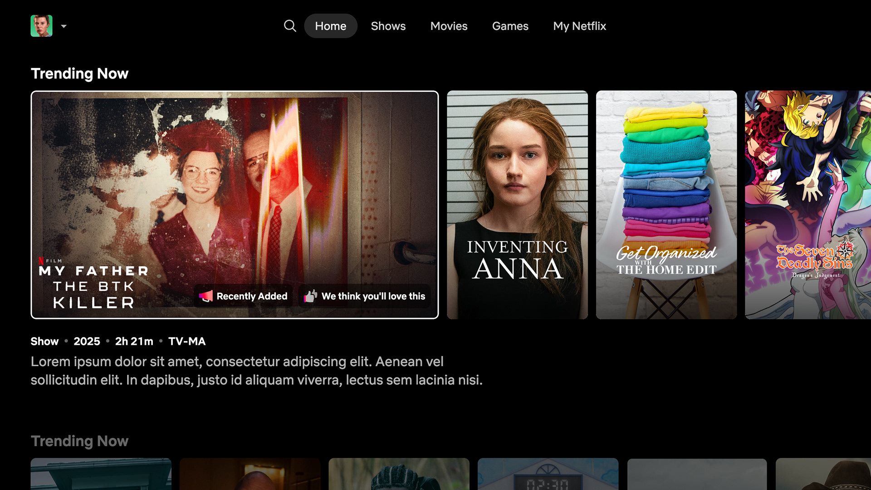Click the thumbs-up recommendation icon
The height and width of the screenshot is (490, 871).
click(311, 296)
